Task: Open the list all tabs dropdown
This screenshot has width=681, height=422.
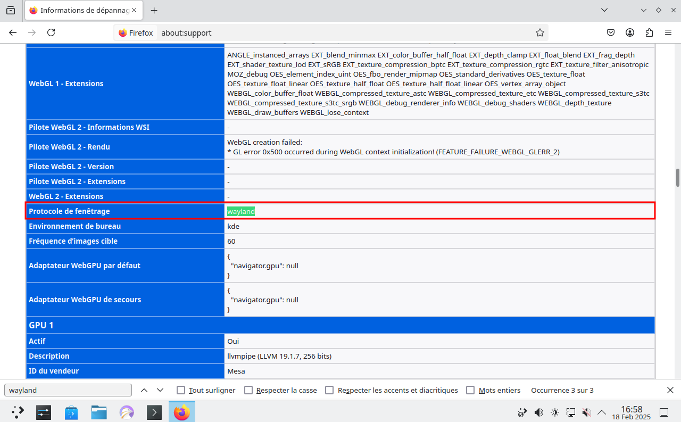Action: tap(604, 10)
